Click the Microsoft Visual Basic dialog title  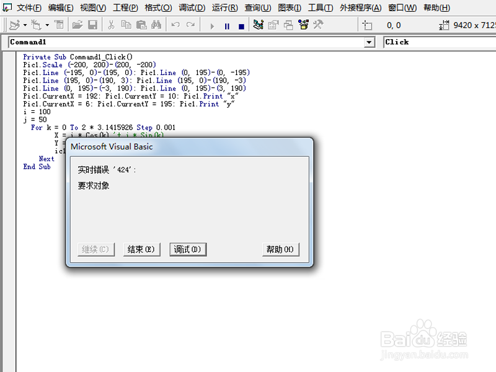112,146
